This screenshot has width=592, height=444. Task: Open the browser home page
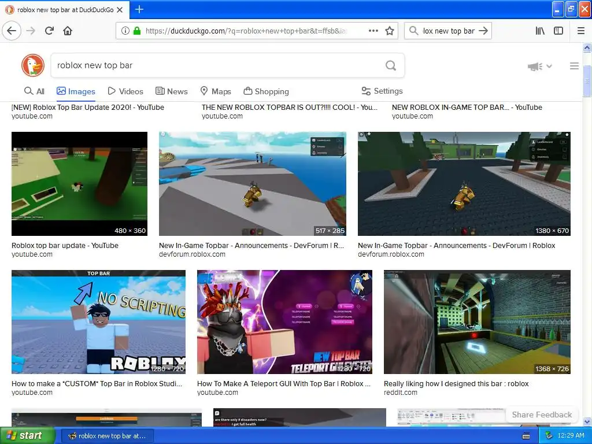click(68, 31)
